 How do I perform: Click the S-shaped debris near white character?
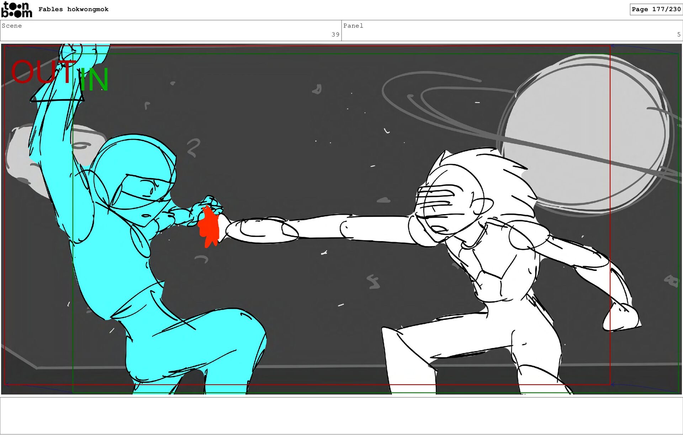coord(373,282)
